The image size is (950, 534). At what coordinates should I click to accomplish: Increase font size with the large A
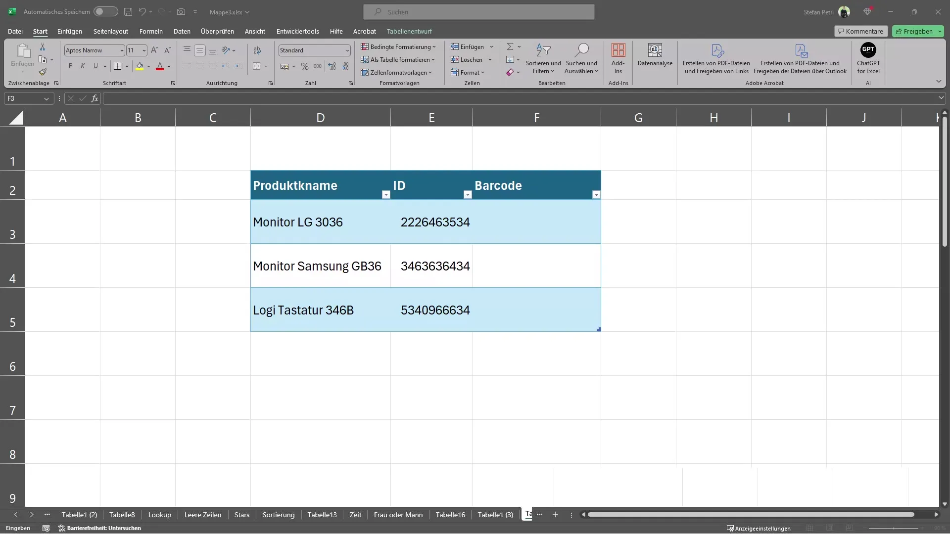click(154, 50)
